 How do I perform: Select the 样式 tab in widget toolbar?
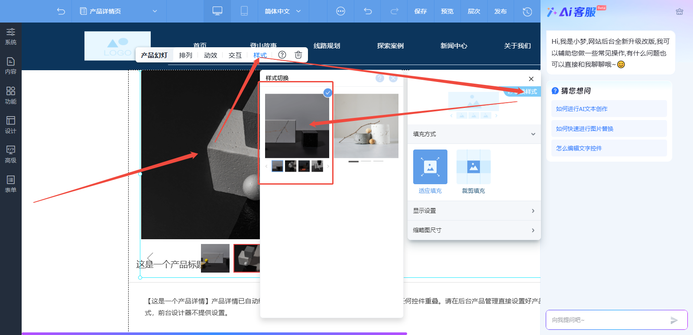[260, 55]
